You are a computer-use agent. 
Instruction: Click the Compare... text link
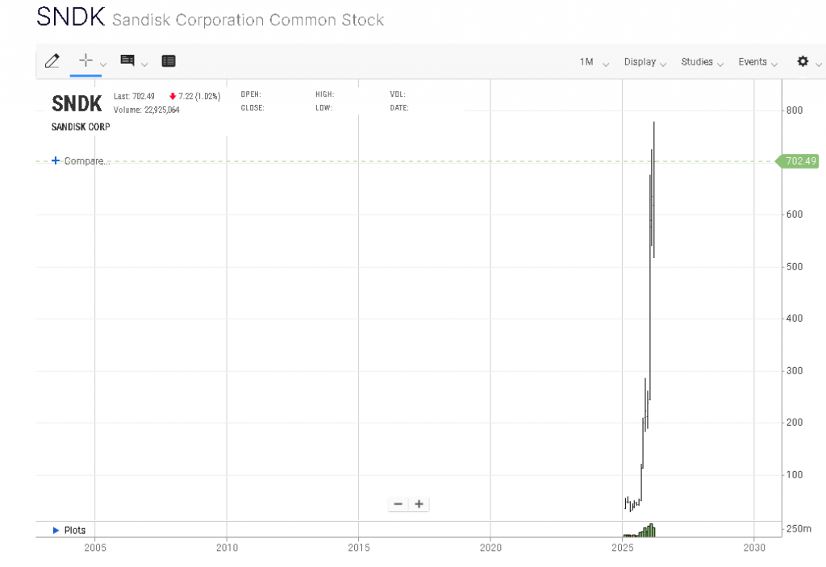pos(87,161)
